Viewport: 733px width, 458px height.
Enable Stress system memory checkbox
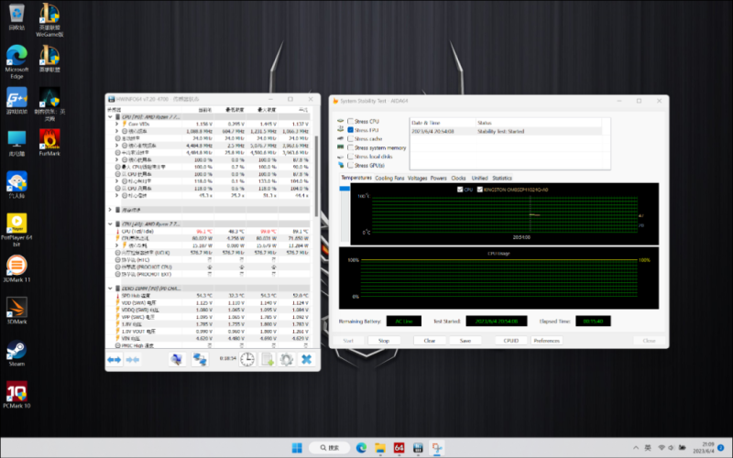pyautogui.click(x=351, y=147)
